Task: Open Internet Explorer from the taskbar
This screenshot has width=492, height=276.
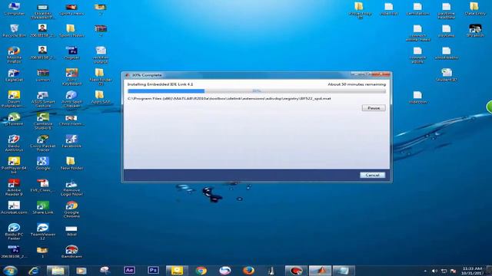Action: coord(34,271)
